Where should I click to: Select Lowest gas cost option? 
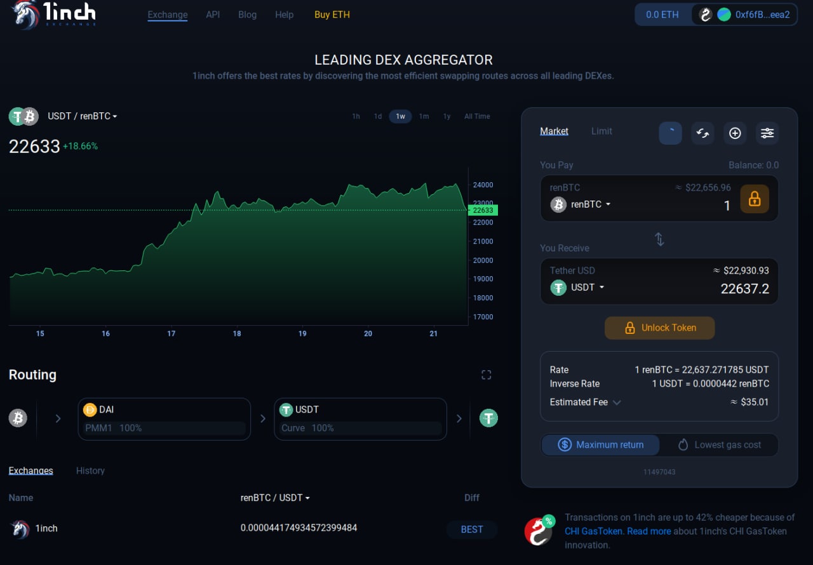tap(720, 445)
